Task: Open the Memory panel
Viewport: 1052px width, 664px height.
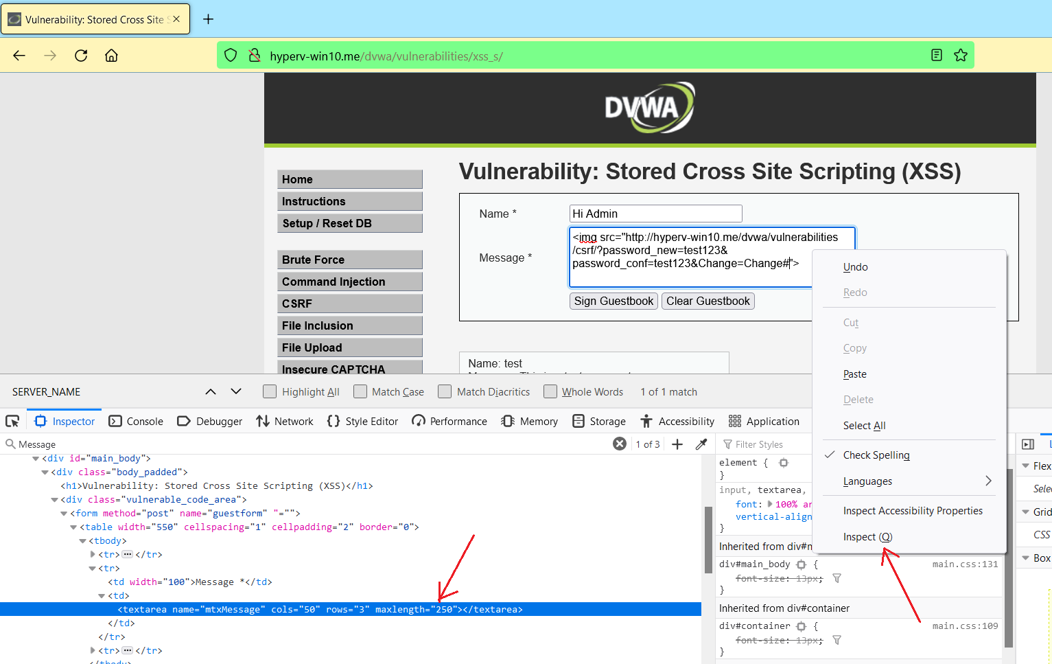Action: [529, 421]
